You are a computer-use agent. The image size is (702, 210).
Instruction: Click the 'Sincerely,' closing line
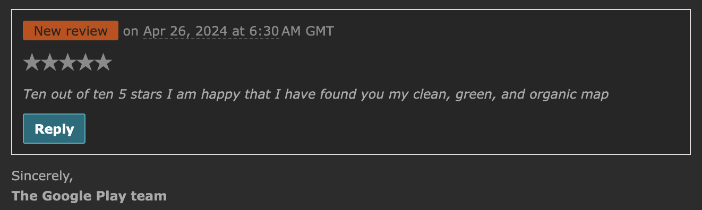coord(42,176)
